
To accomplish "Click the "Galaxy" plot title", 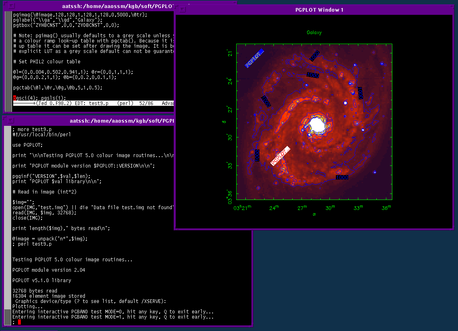I will tap(314, 32).
